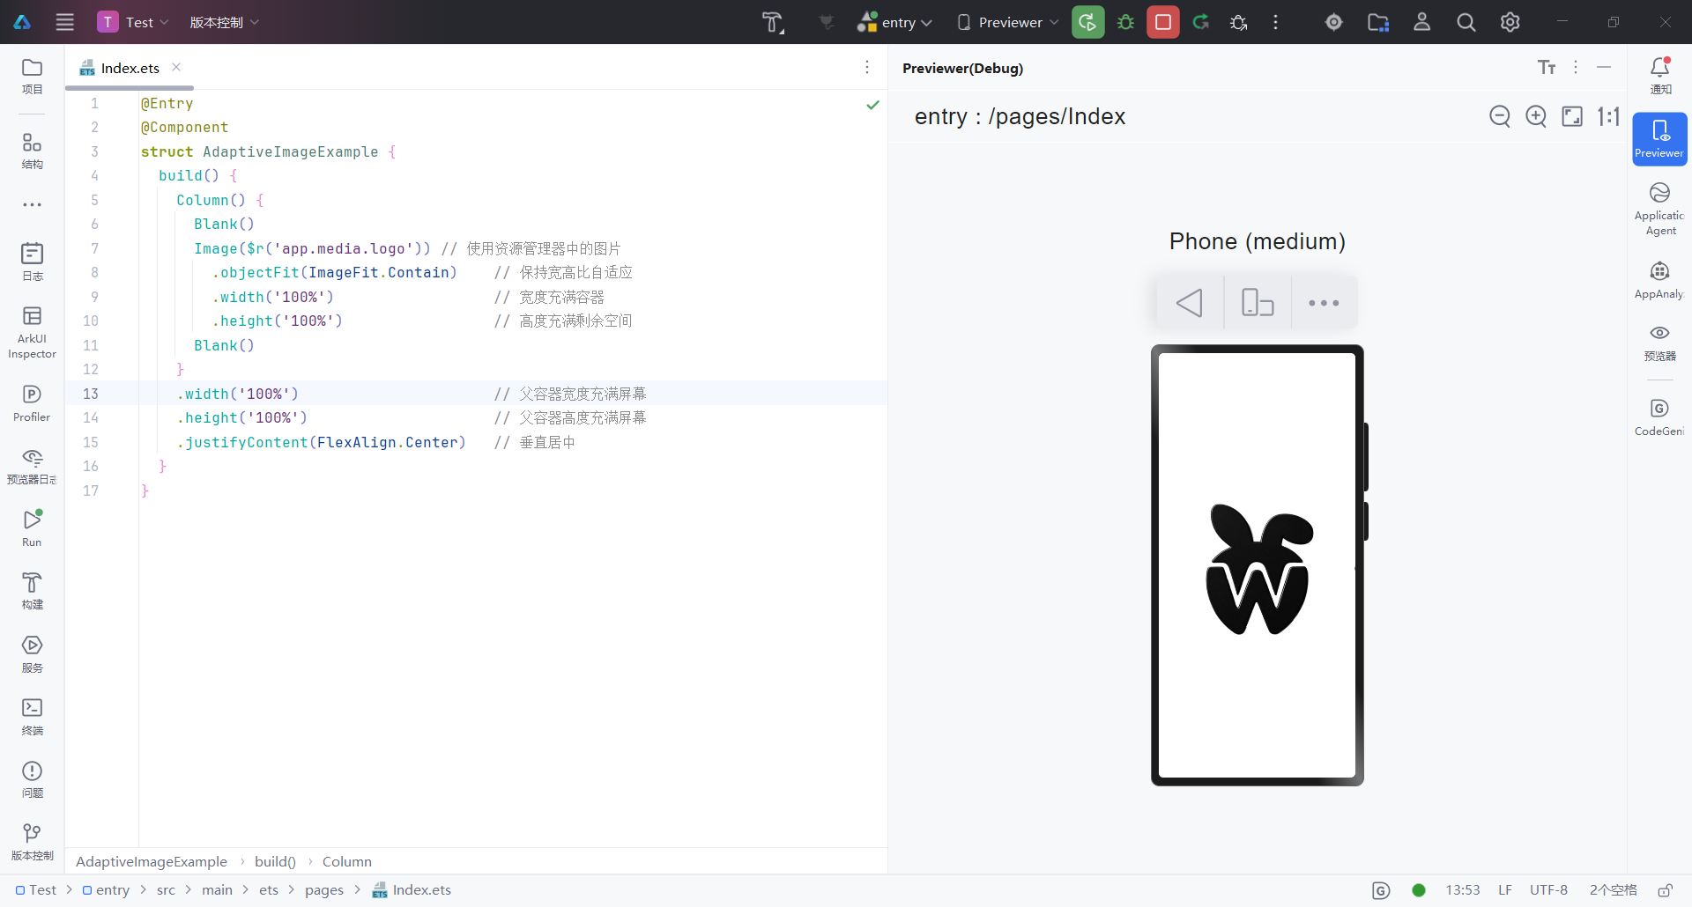
Task: Toggle the read-only lock in status bar
Action: 1665,890
